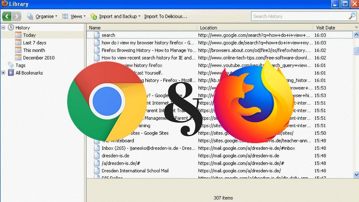Click the history list scrollbar thumb
Screen dimensions: 359x202
point(356,50)
